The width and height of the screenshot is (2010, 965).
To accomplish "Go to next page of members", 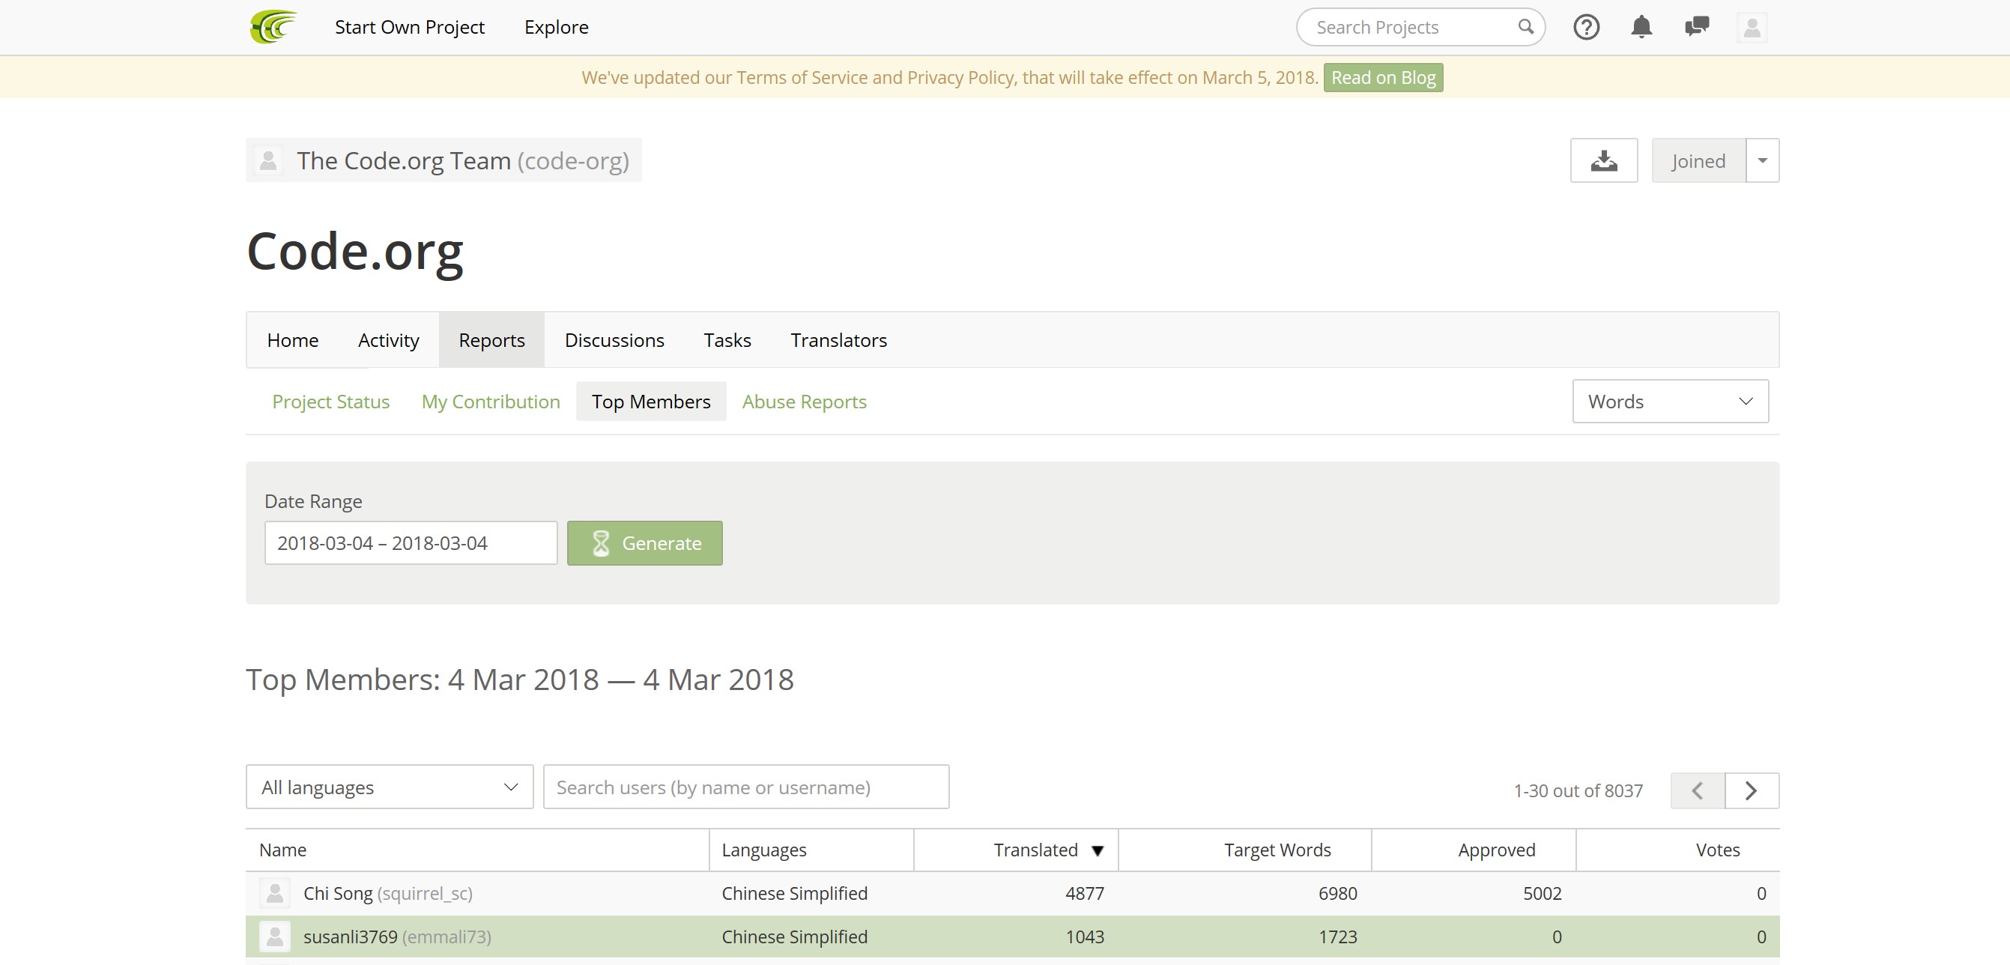I will tap(1751, 790).
